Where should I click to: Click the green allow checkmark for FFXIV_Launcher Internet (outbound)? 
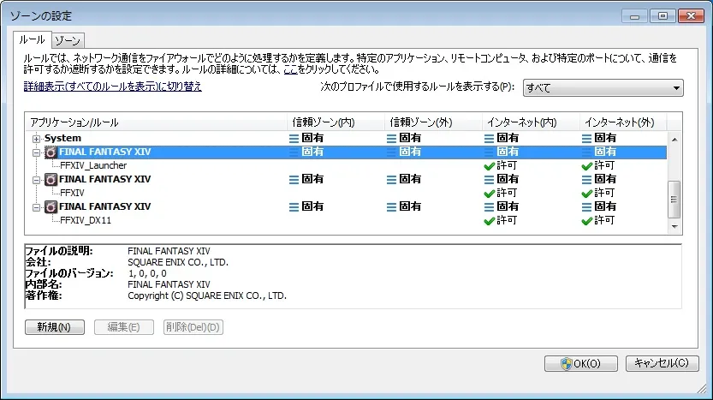click(x=587, y=165)
